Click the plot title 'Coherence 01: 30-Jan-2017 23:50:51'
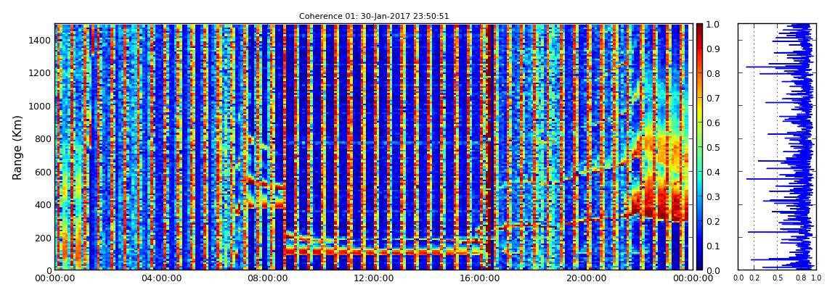Image resolution: width=835 pixels, height=295 pixels. point(374,16)
